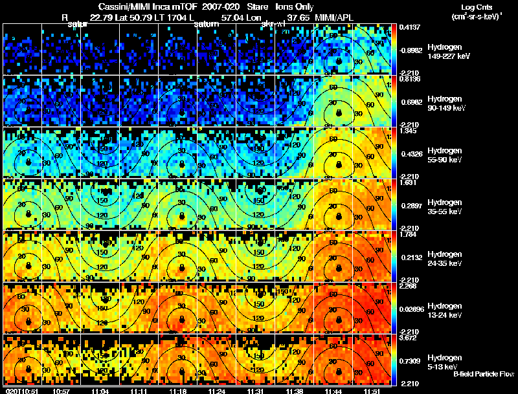Click the color bar beside the 24-35 keV row
Viewport: 518px width, 394px height.
(x=394, y=256)
